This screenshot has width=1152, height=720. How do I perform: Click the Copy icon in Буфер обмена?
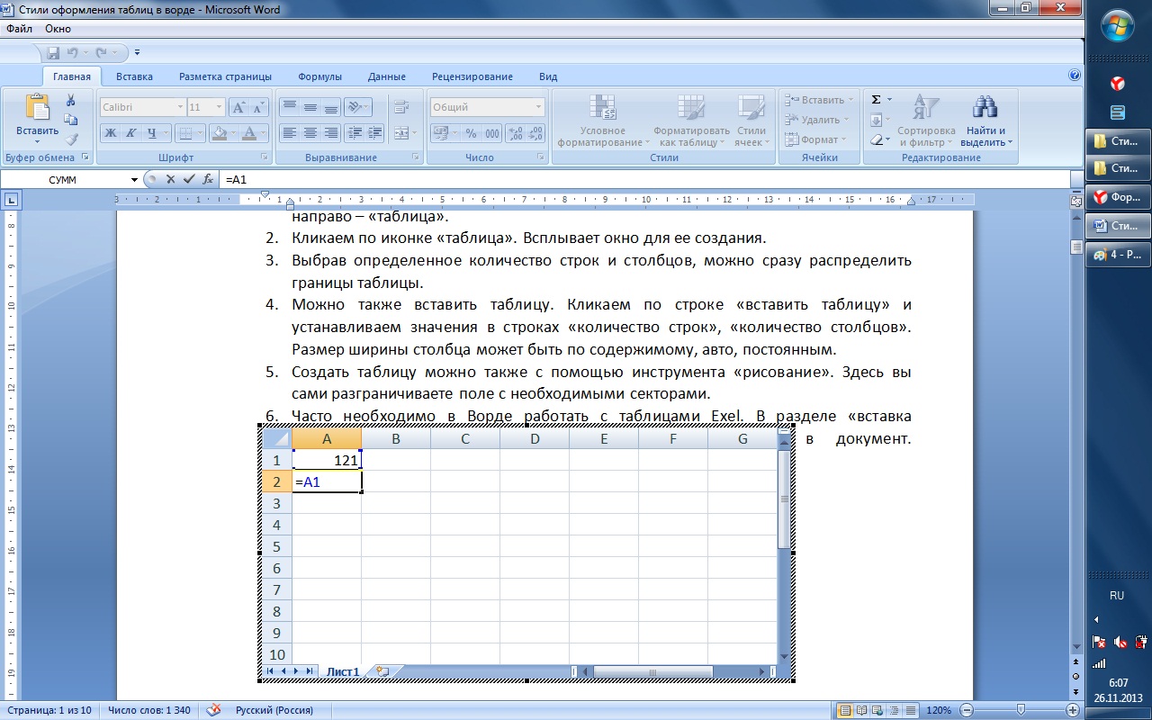tap(71, 120)
